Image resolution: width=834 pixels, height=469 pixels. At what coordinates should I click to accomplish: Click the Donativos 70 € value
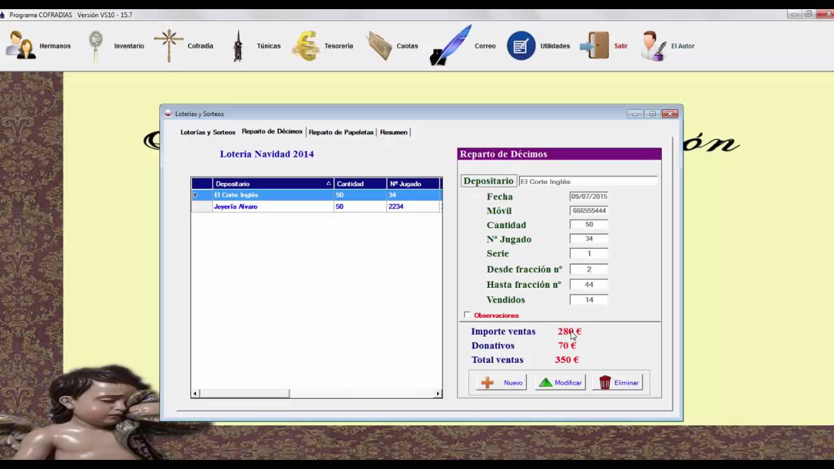point(567,346)
